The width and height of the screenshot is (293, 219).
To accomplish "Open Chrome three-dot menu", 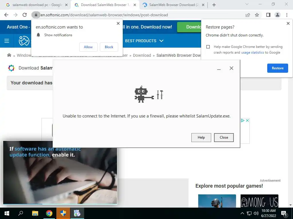I will (x=287, y=15).
